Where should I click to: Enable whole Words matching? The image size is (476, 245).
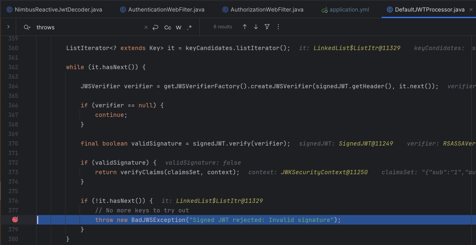click(178, 27)
